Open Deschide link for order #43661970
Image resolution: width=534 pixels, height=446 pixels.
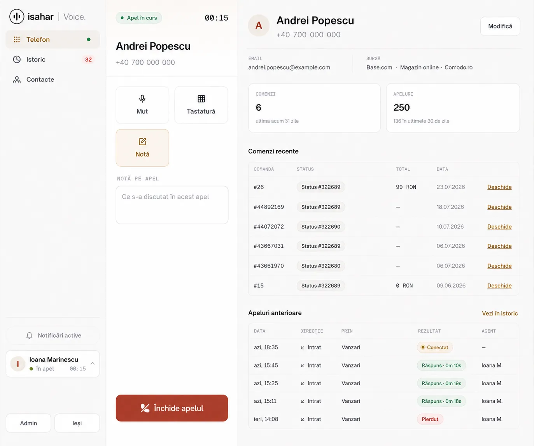click(499, 266)
